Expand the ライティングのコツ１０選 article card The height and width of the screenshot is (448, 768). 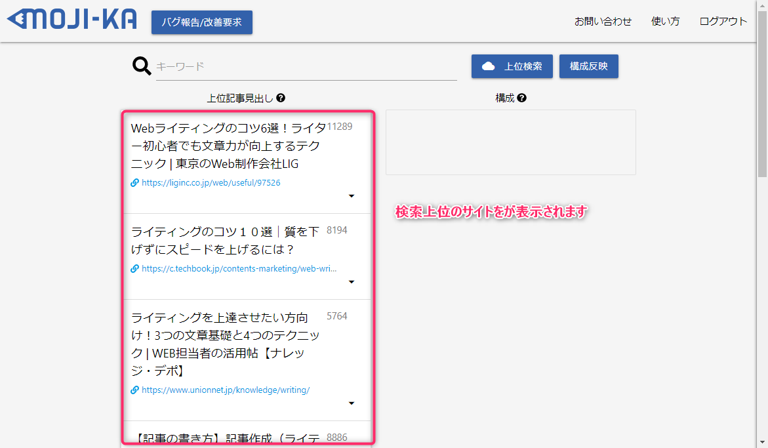[351, 282]
